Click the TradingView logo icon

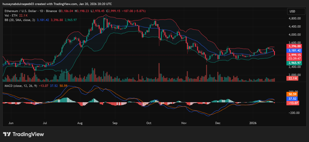coord(7,134)
